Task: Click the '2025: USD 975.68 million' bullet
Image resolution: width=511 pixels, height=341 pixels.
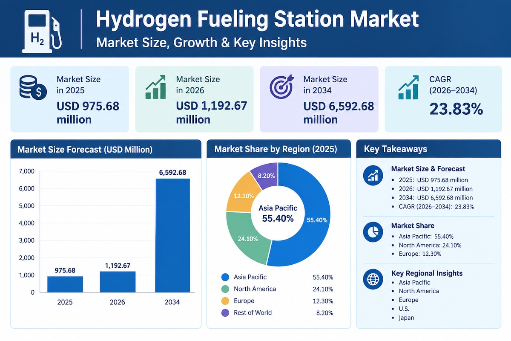Action: 433,180
